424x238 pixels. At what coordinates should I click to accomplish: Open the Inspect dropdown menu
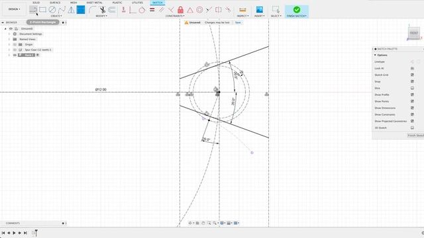click(x=243, y=16)
